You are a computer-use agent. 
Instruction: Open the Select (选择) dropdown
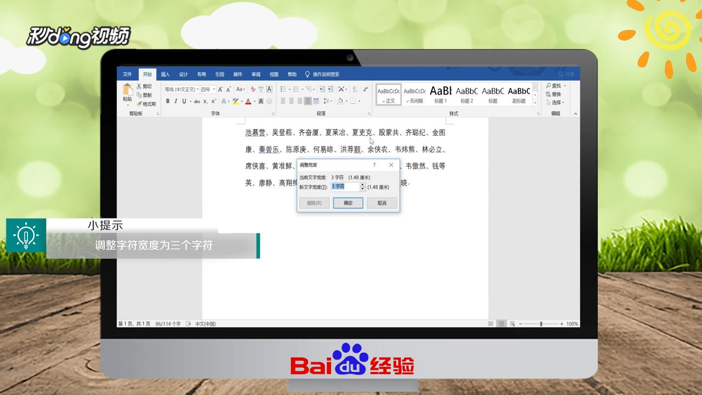555,103
